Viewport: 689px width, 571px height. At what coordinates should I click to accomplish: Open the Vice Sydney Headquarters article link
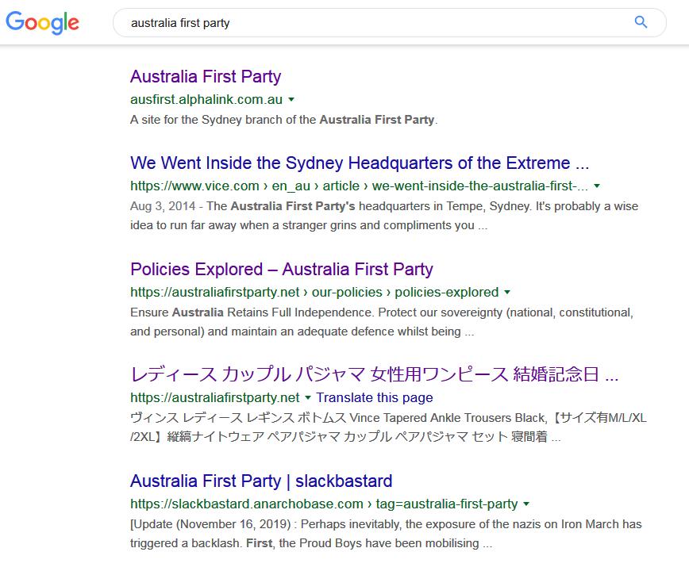pyautogui.click(x=360, y=163)
